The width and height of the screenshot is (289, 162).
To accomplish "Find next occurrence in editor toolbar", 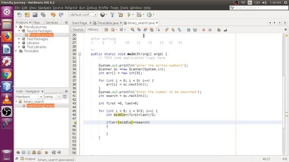I will (x=145, y=30).
